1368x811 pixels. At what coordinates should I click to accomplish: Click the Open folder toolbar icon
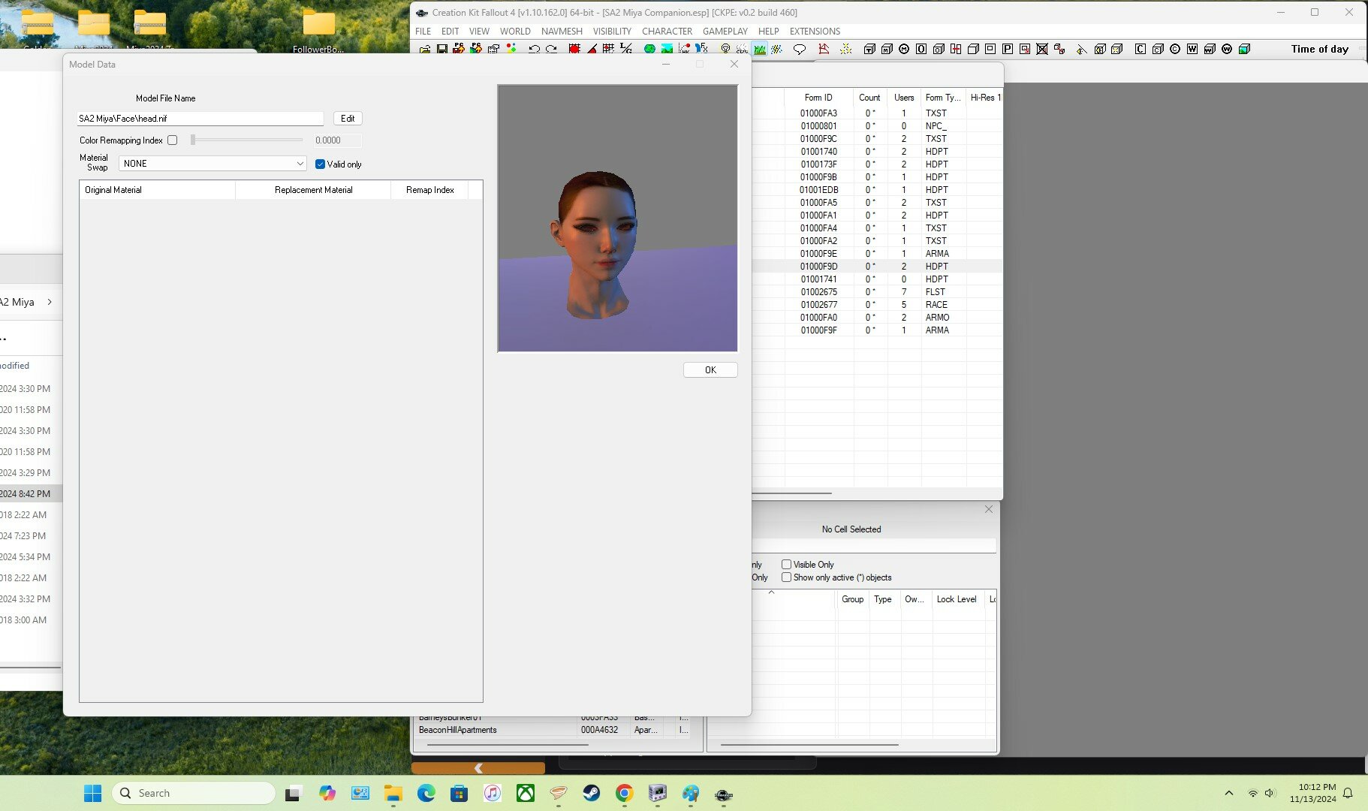point(425,50)
